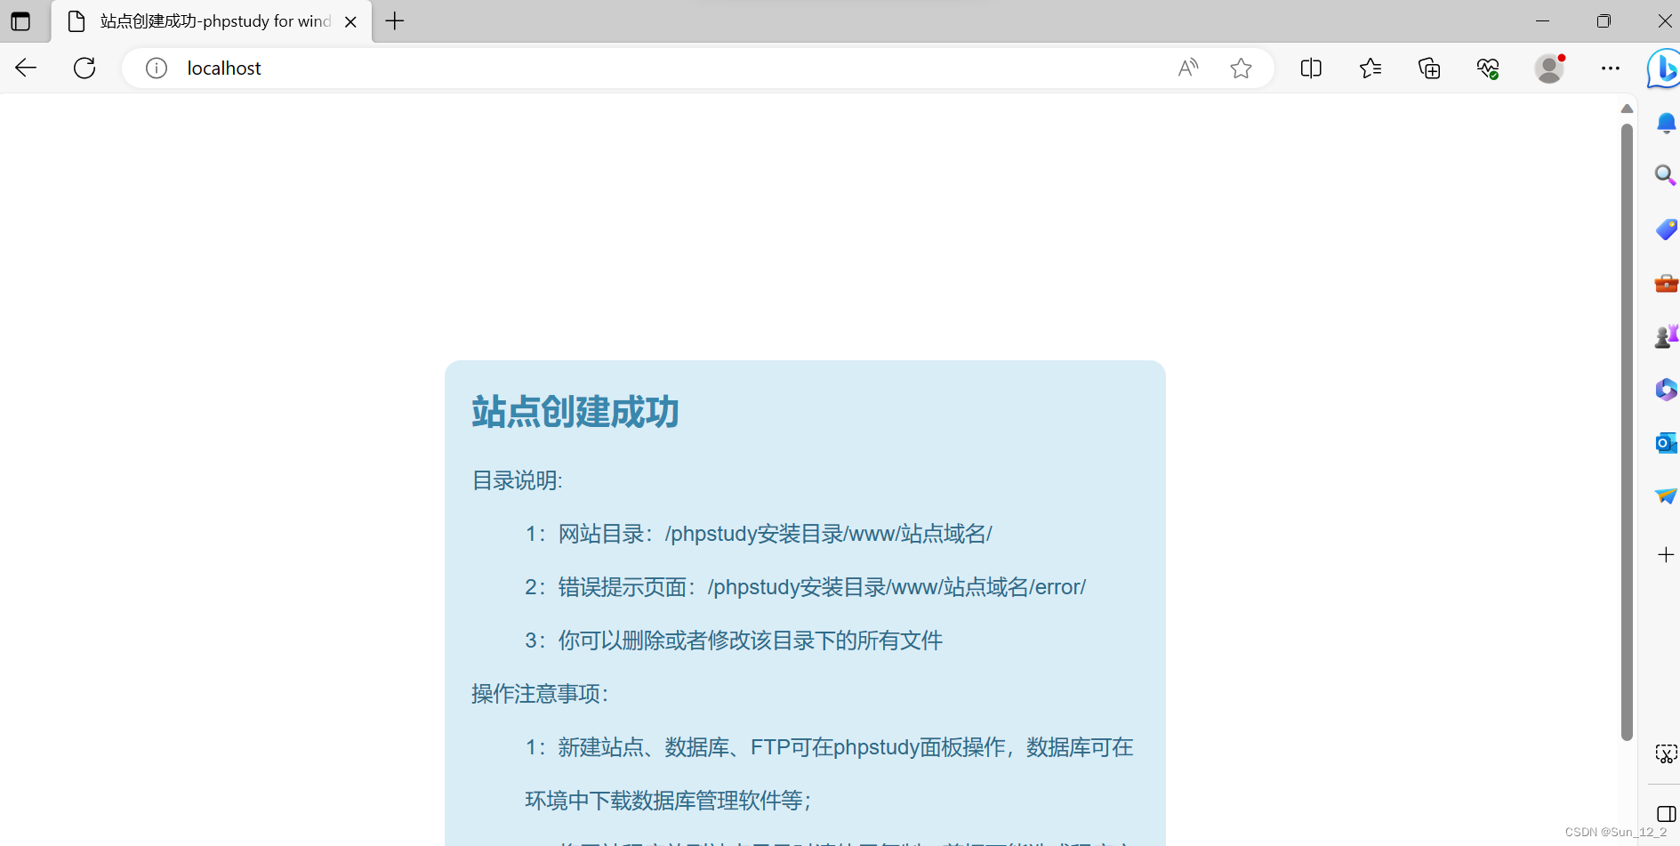This screenshot has width=1680, height=846.
Task: Open sidebar Outlook icon
Action: (1667, 443)
